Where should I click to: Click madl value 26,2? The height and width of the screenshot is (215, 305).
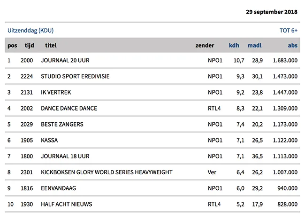coord(257,172)
